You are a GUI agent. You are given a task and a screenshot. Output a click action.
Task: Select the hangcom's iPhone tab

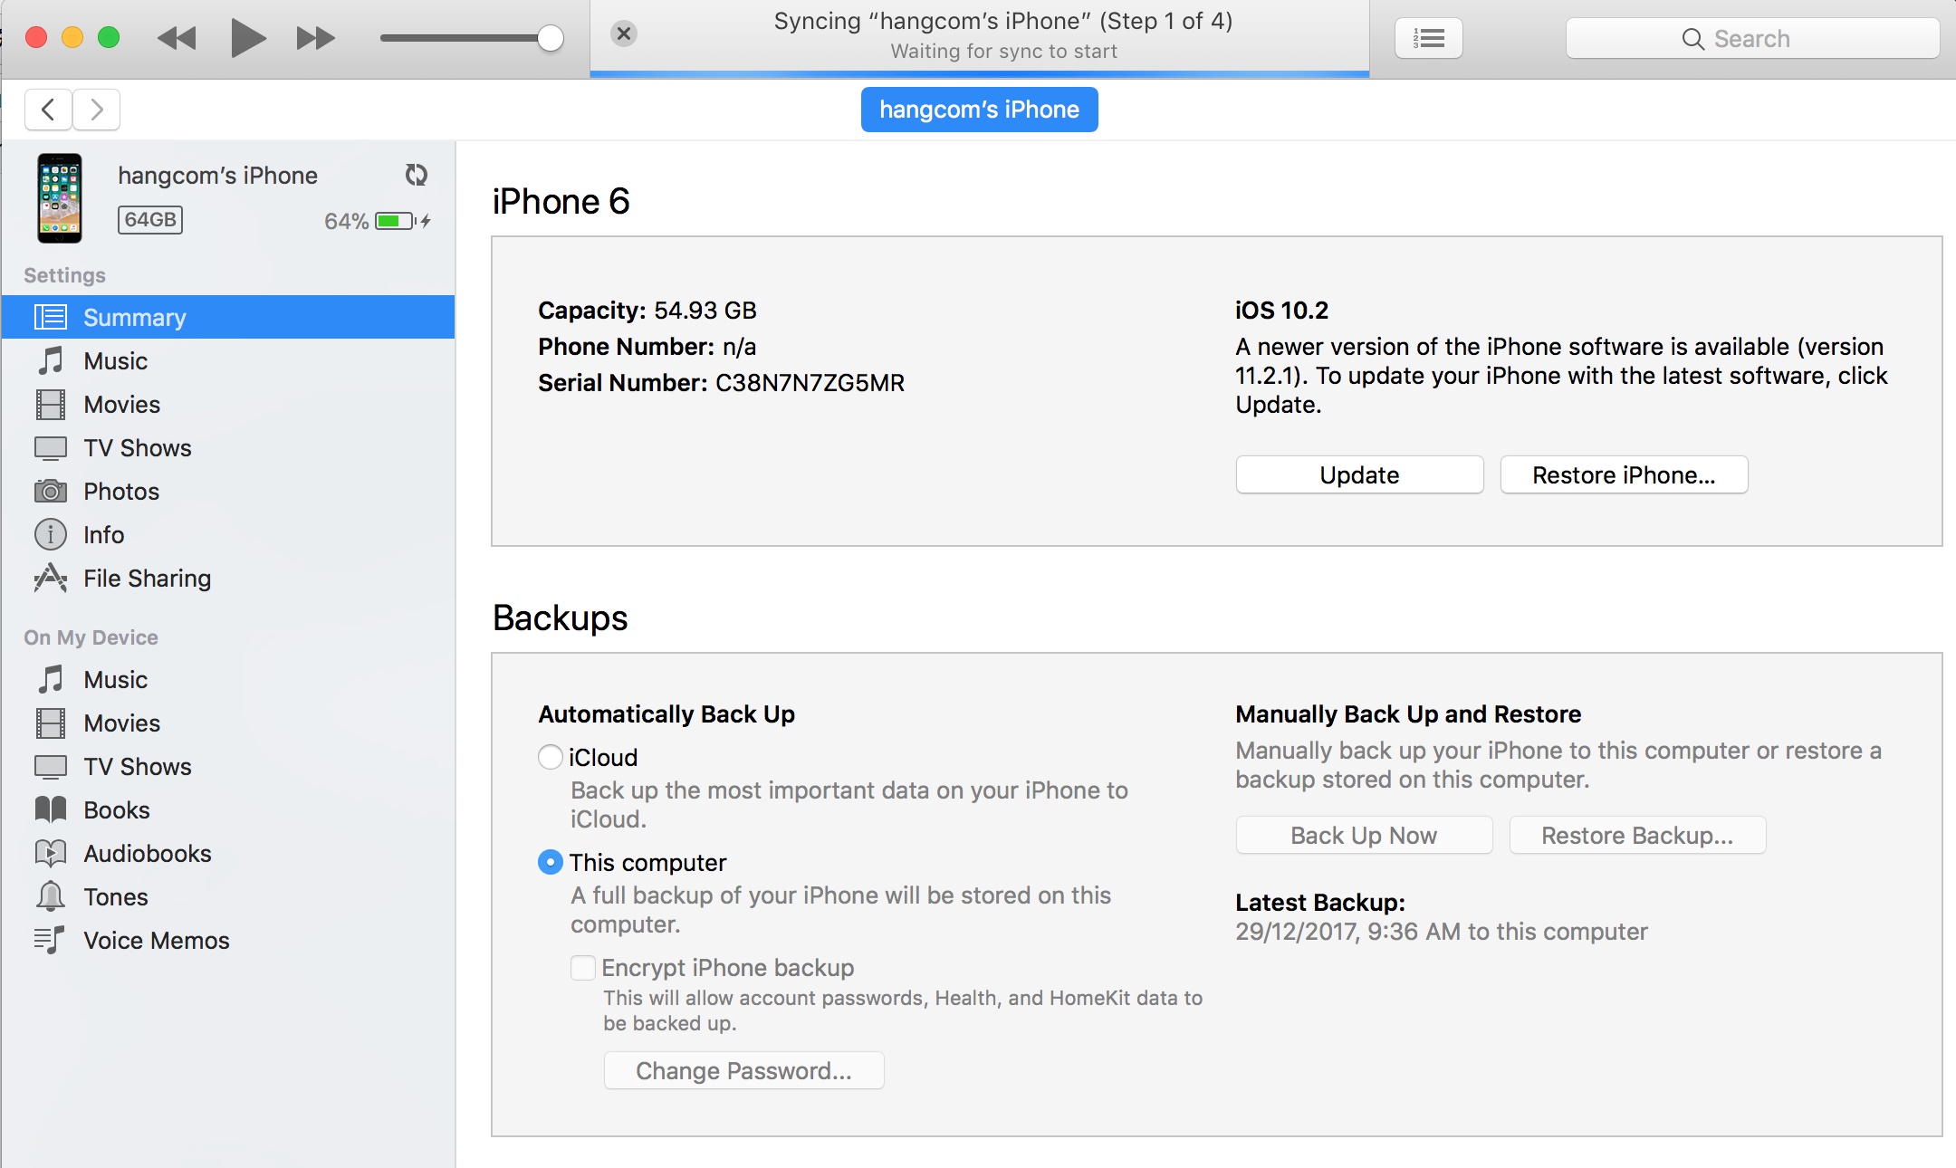[979, 110]
